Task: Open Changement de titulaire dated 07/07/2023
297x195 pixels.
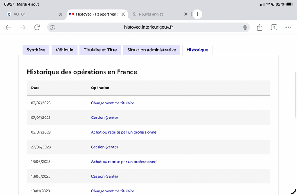Action: (112, 103)
